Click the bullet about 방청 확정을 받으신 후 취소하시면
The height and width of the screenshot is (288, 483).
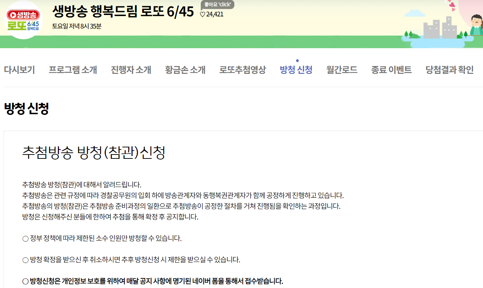click(131, 260)
